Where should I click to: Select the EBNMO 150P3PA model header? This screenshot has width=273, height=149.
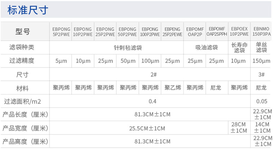pyautogui.click(x=261, y=32)
